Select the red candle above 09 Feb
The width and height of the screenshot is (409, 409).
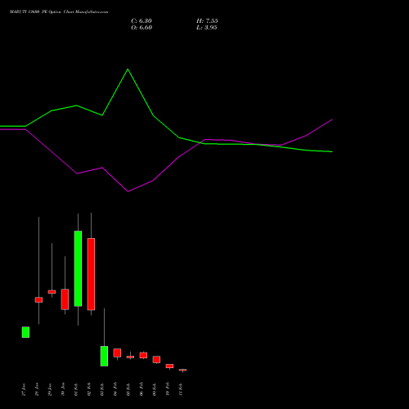pyautogui.click(x=156, y=359)
